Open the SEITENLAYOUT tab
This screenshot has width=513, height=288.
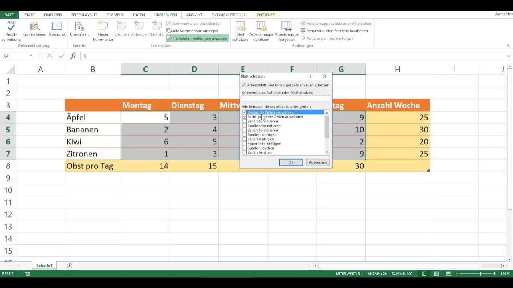84,15
